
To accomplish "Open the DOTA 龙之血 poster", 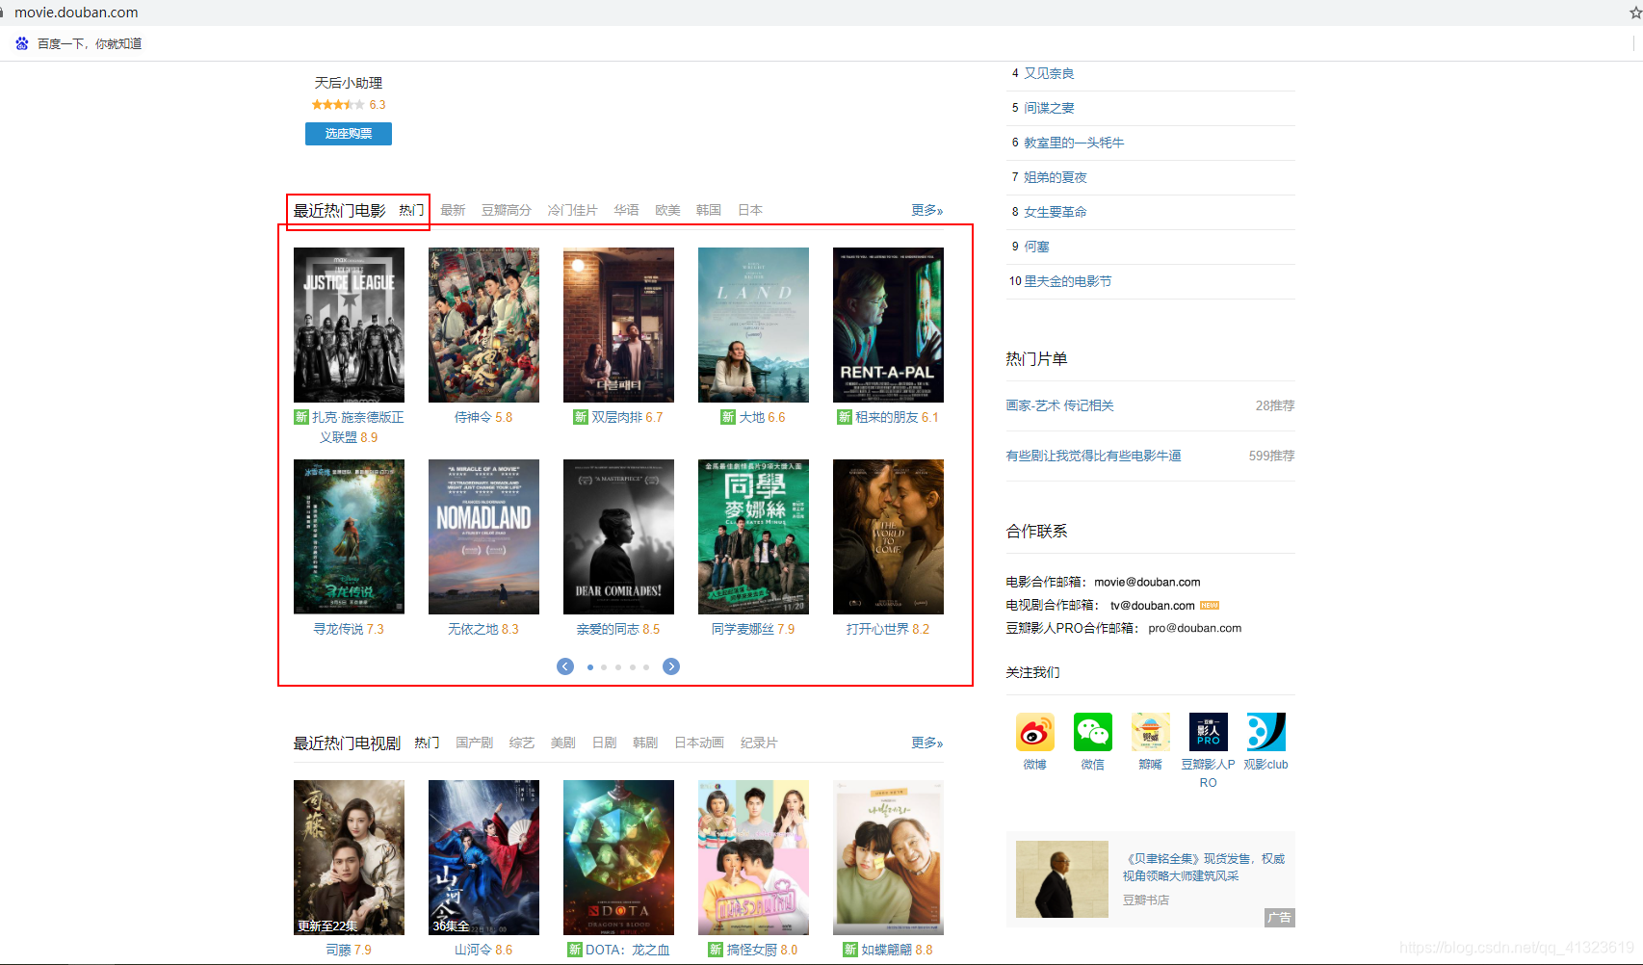I will click(618, 857).
